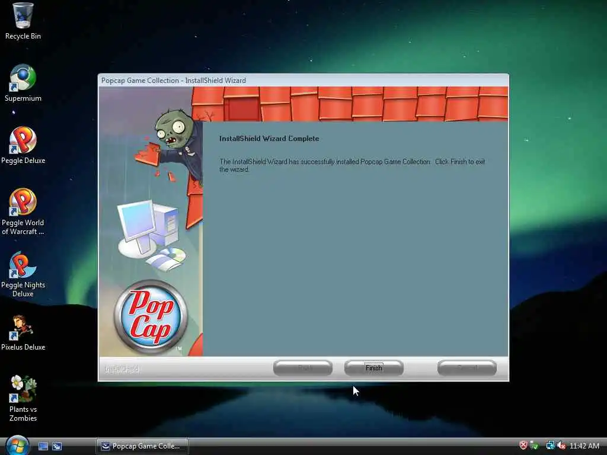Click the greyed-out Cancel button
This screenshot has height=455, width=607.
pos(467,368)
